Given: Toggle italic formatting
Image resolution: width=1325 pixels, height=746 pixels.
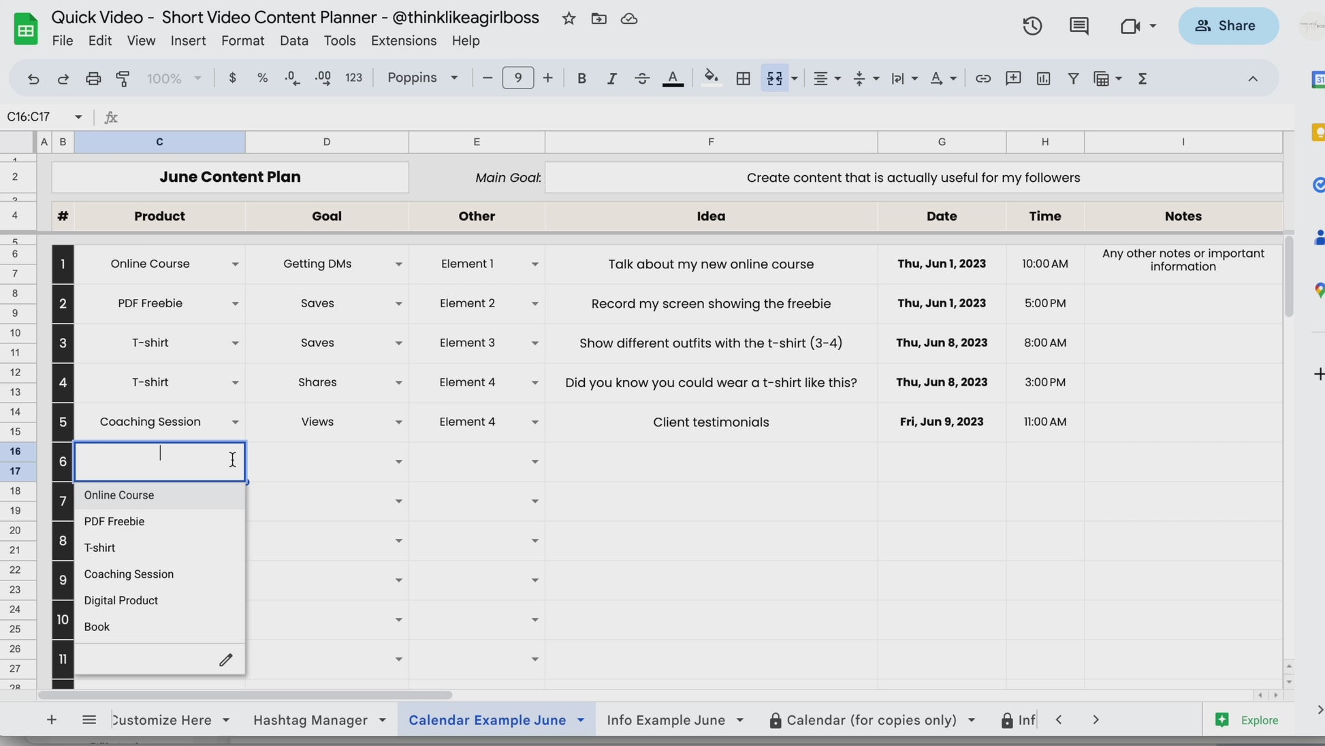Looking at the screenshot, I should 611,78.
